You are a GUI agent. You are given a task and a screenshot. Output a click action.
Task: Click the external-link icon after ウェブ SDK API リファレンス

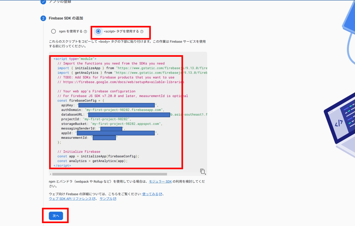click(x=94, y=199)
